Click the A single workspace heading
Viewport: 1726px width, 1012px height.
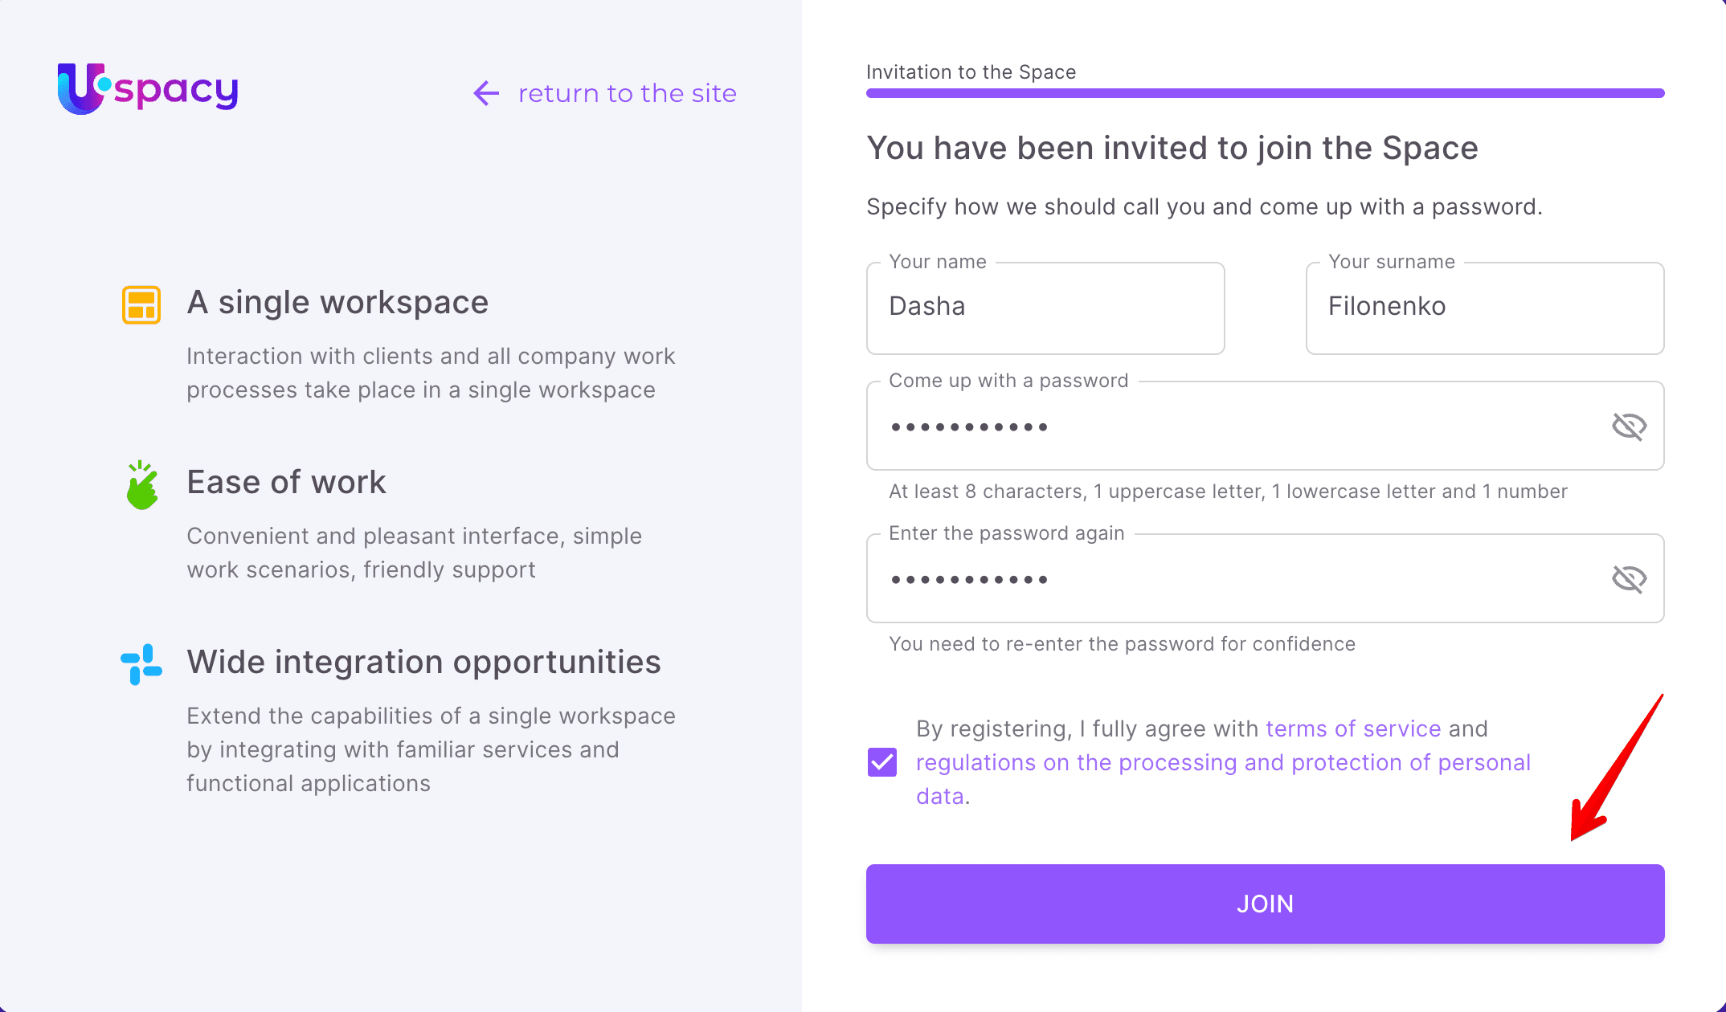[337, 303]
